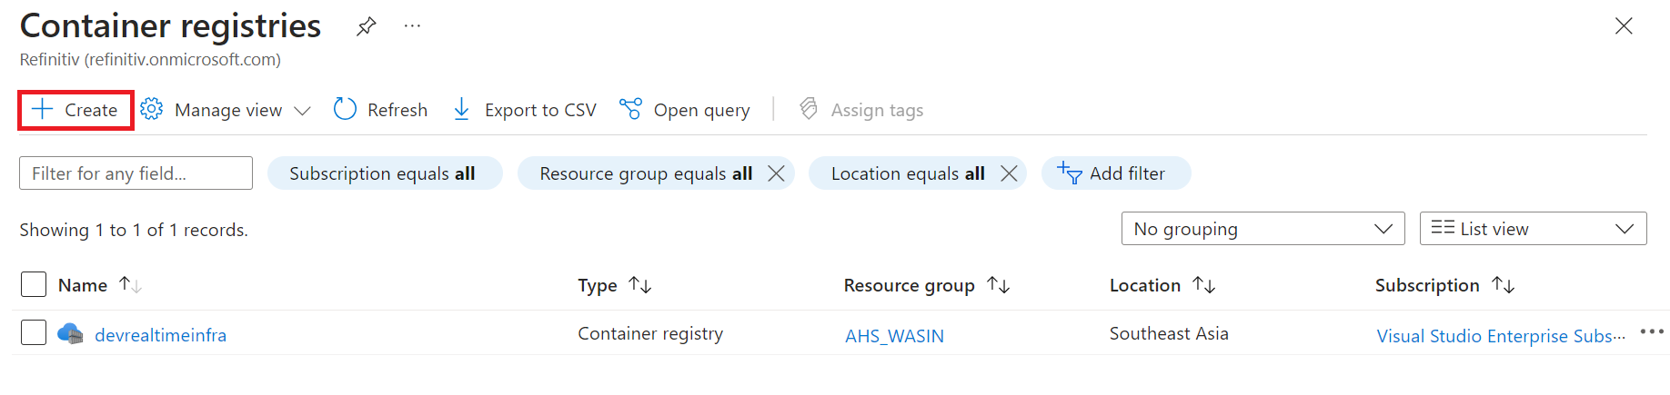
Task: Click Assign tags
Action: coord(861,110)
